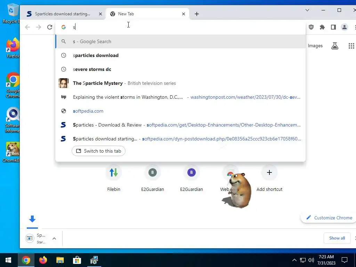356x267 pixels.
Task: Open the volume speaker tray icon
Action: point(311,260)
